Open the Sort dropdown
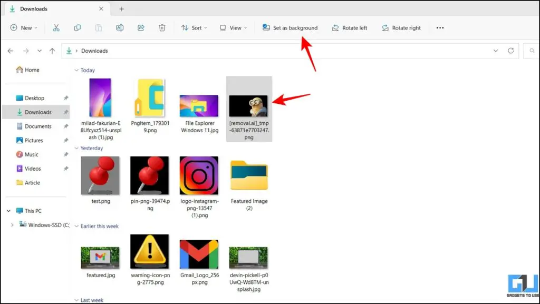The image size is (540, 304). (x=194, y=27)
